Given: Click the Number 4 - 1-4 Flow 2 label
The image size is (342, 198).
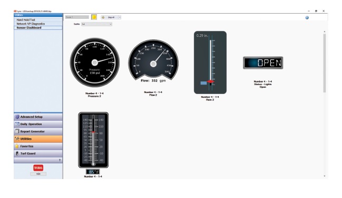Looking at the screenshot, I should pos(153,93).
